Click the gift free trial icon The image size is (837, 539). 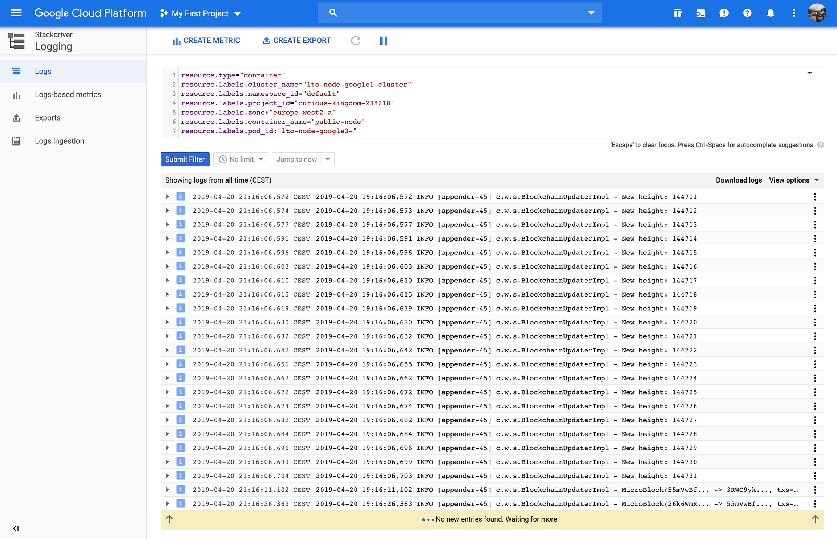(x=677, y=13)
